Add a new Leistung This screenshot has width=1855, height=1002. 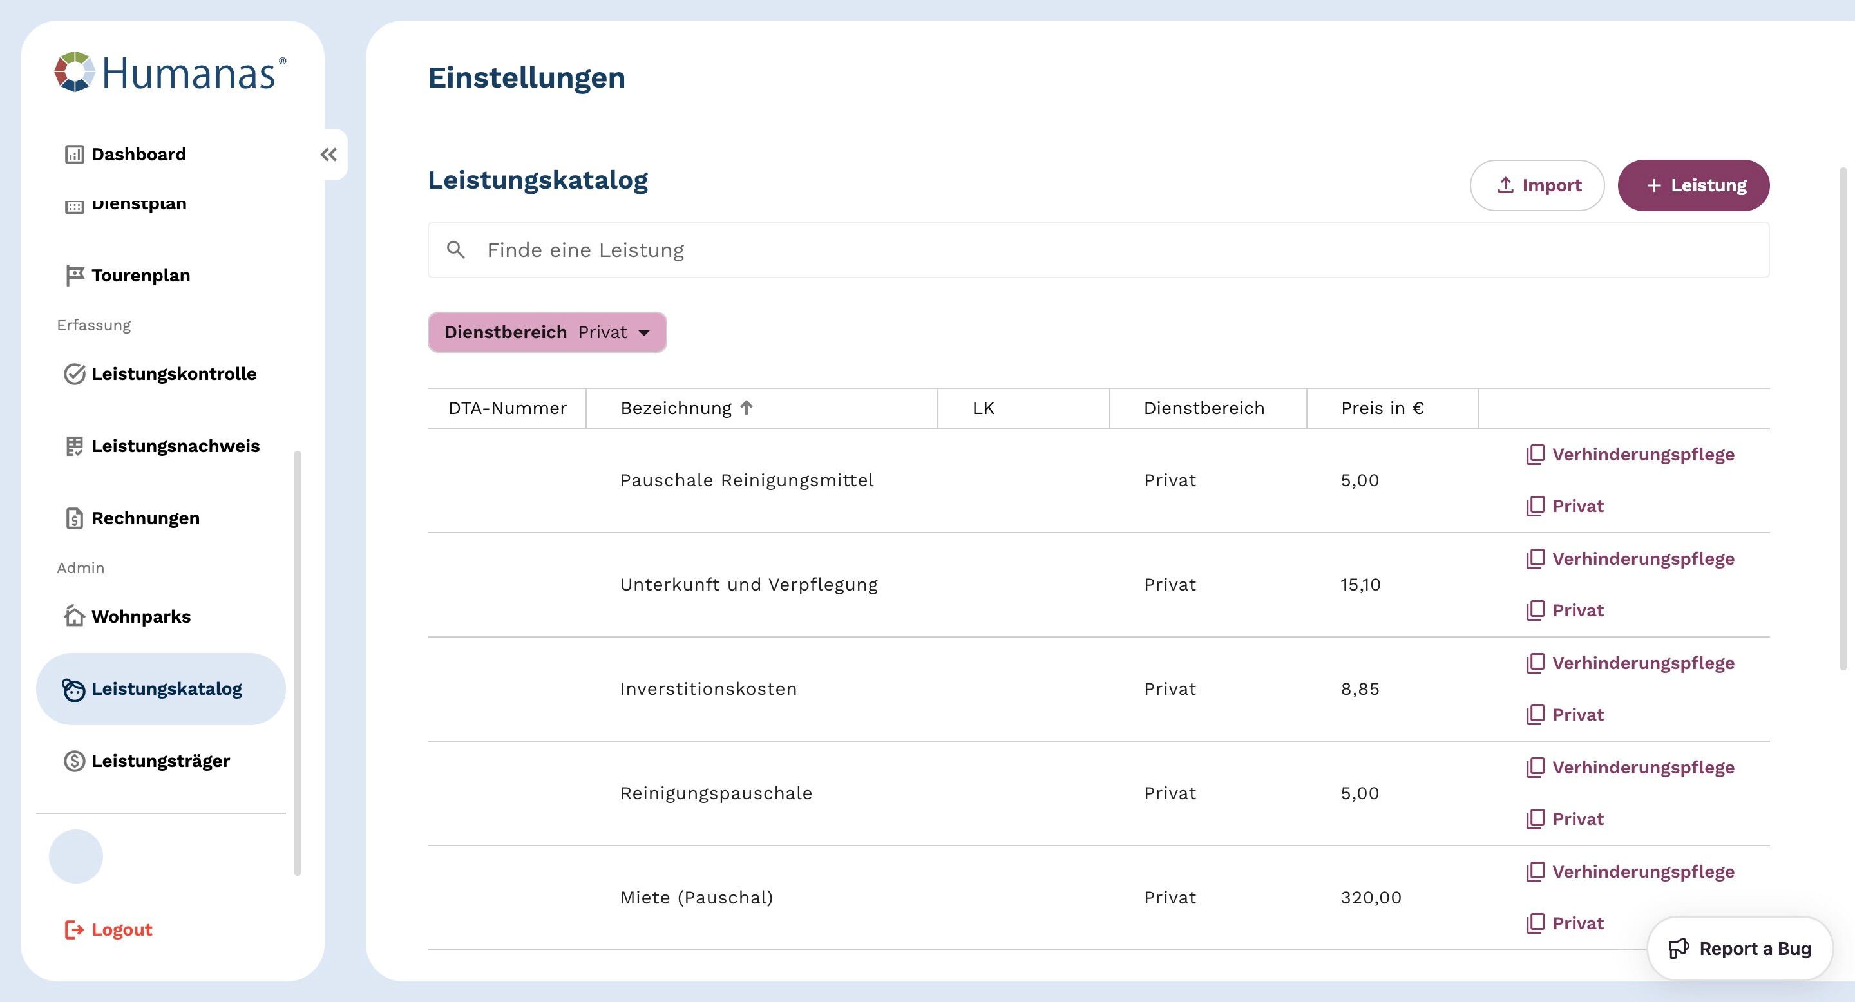tap(1693, 185)
